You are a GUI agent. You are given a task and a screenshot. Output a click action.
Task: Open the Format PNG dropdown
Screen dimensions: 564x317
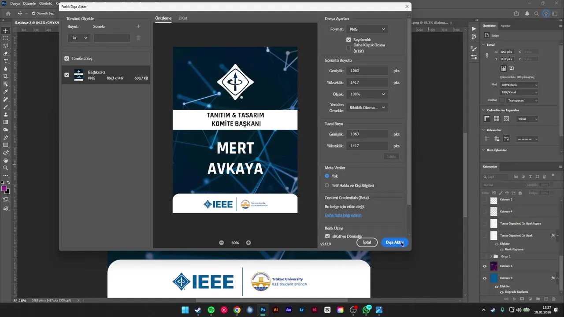(367, 29)
